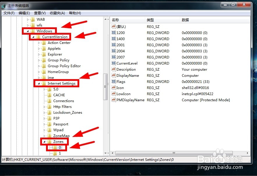Expand the Group Policy Editor key
The image size is (257, 176).
pos(39,66)
